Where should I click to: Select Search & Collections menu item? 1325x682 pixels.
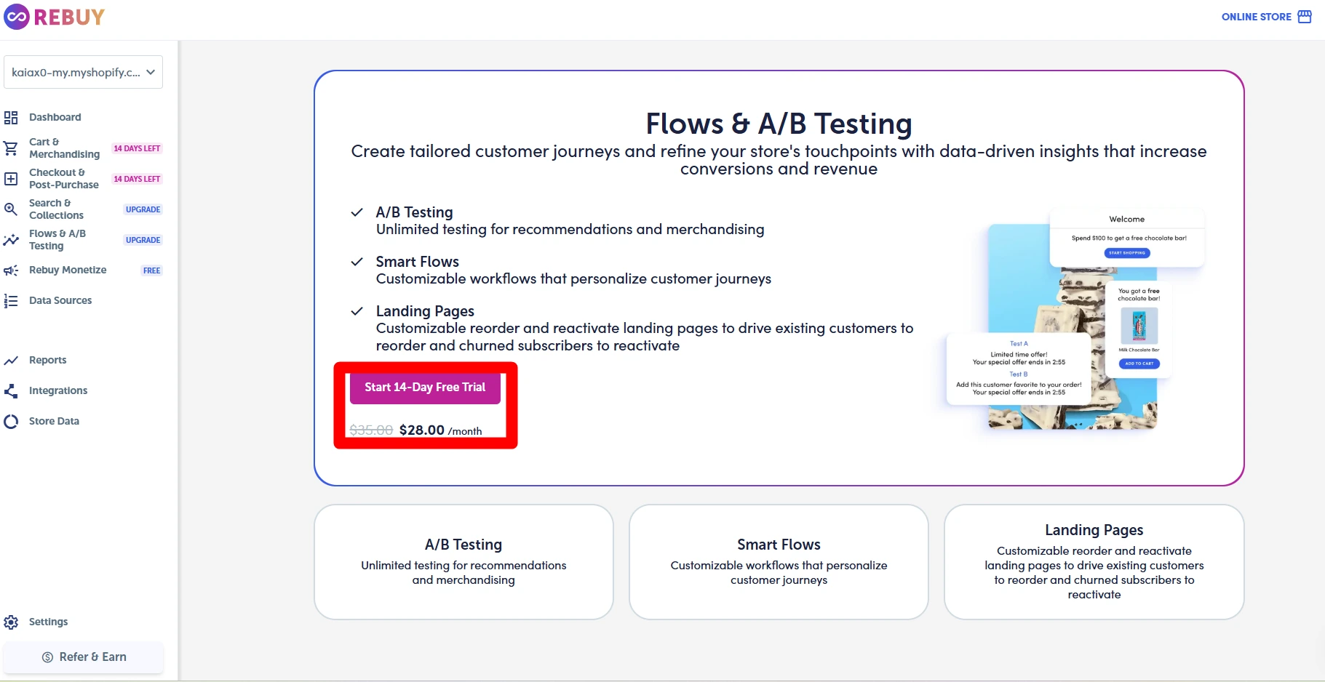click(x=57, y=209)
